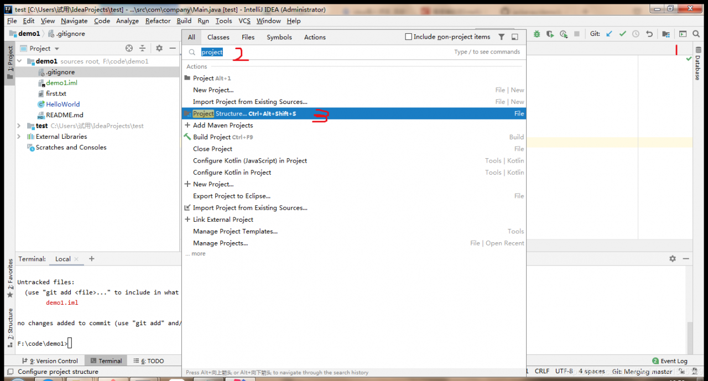The height and width of the screenshot is (381, 708).
Task: Add a new terminal session tab
Action: pos(92,259)
